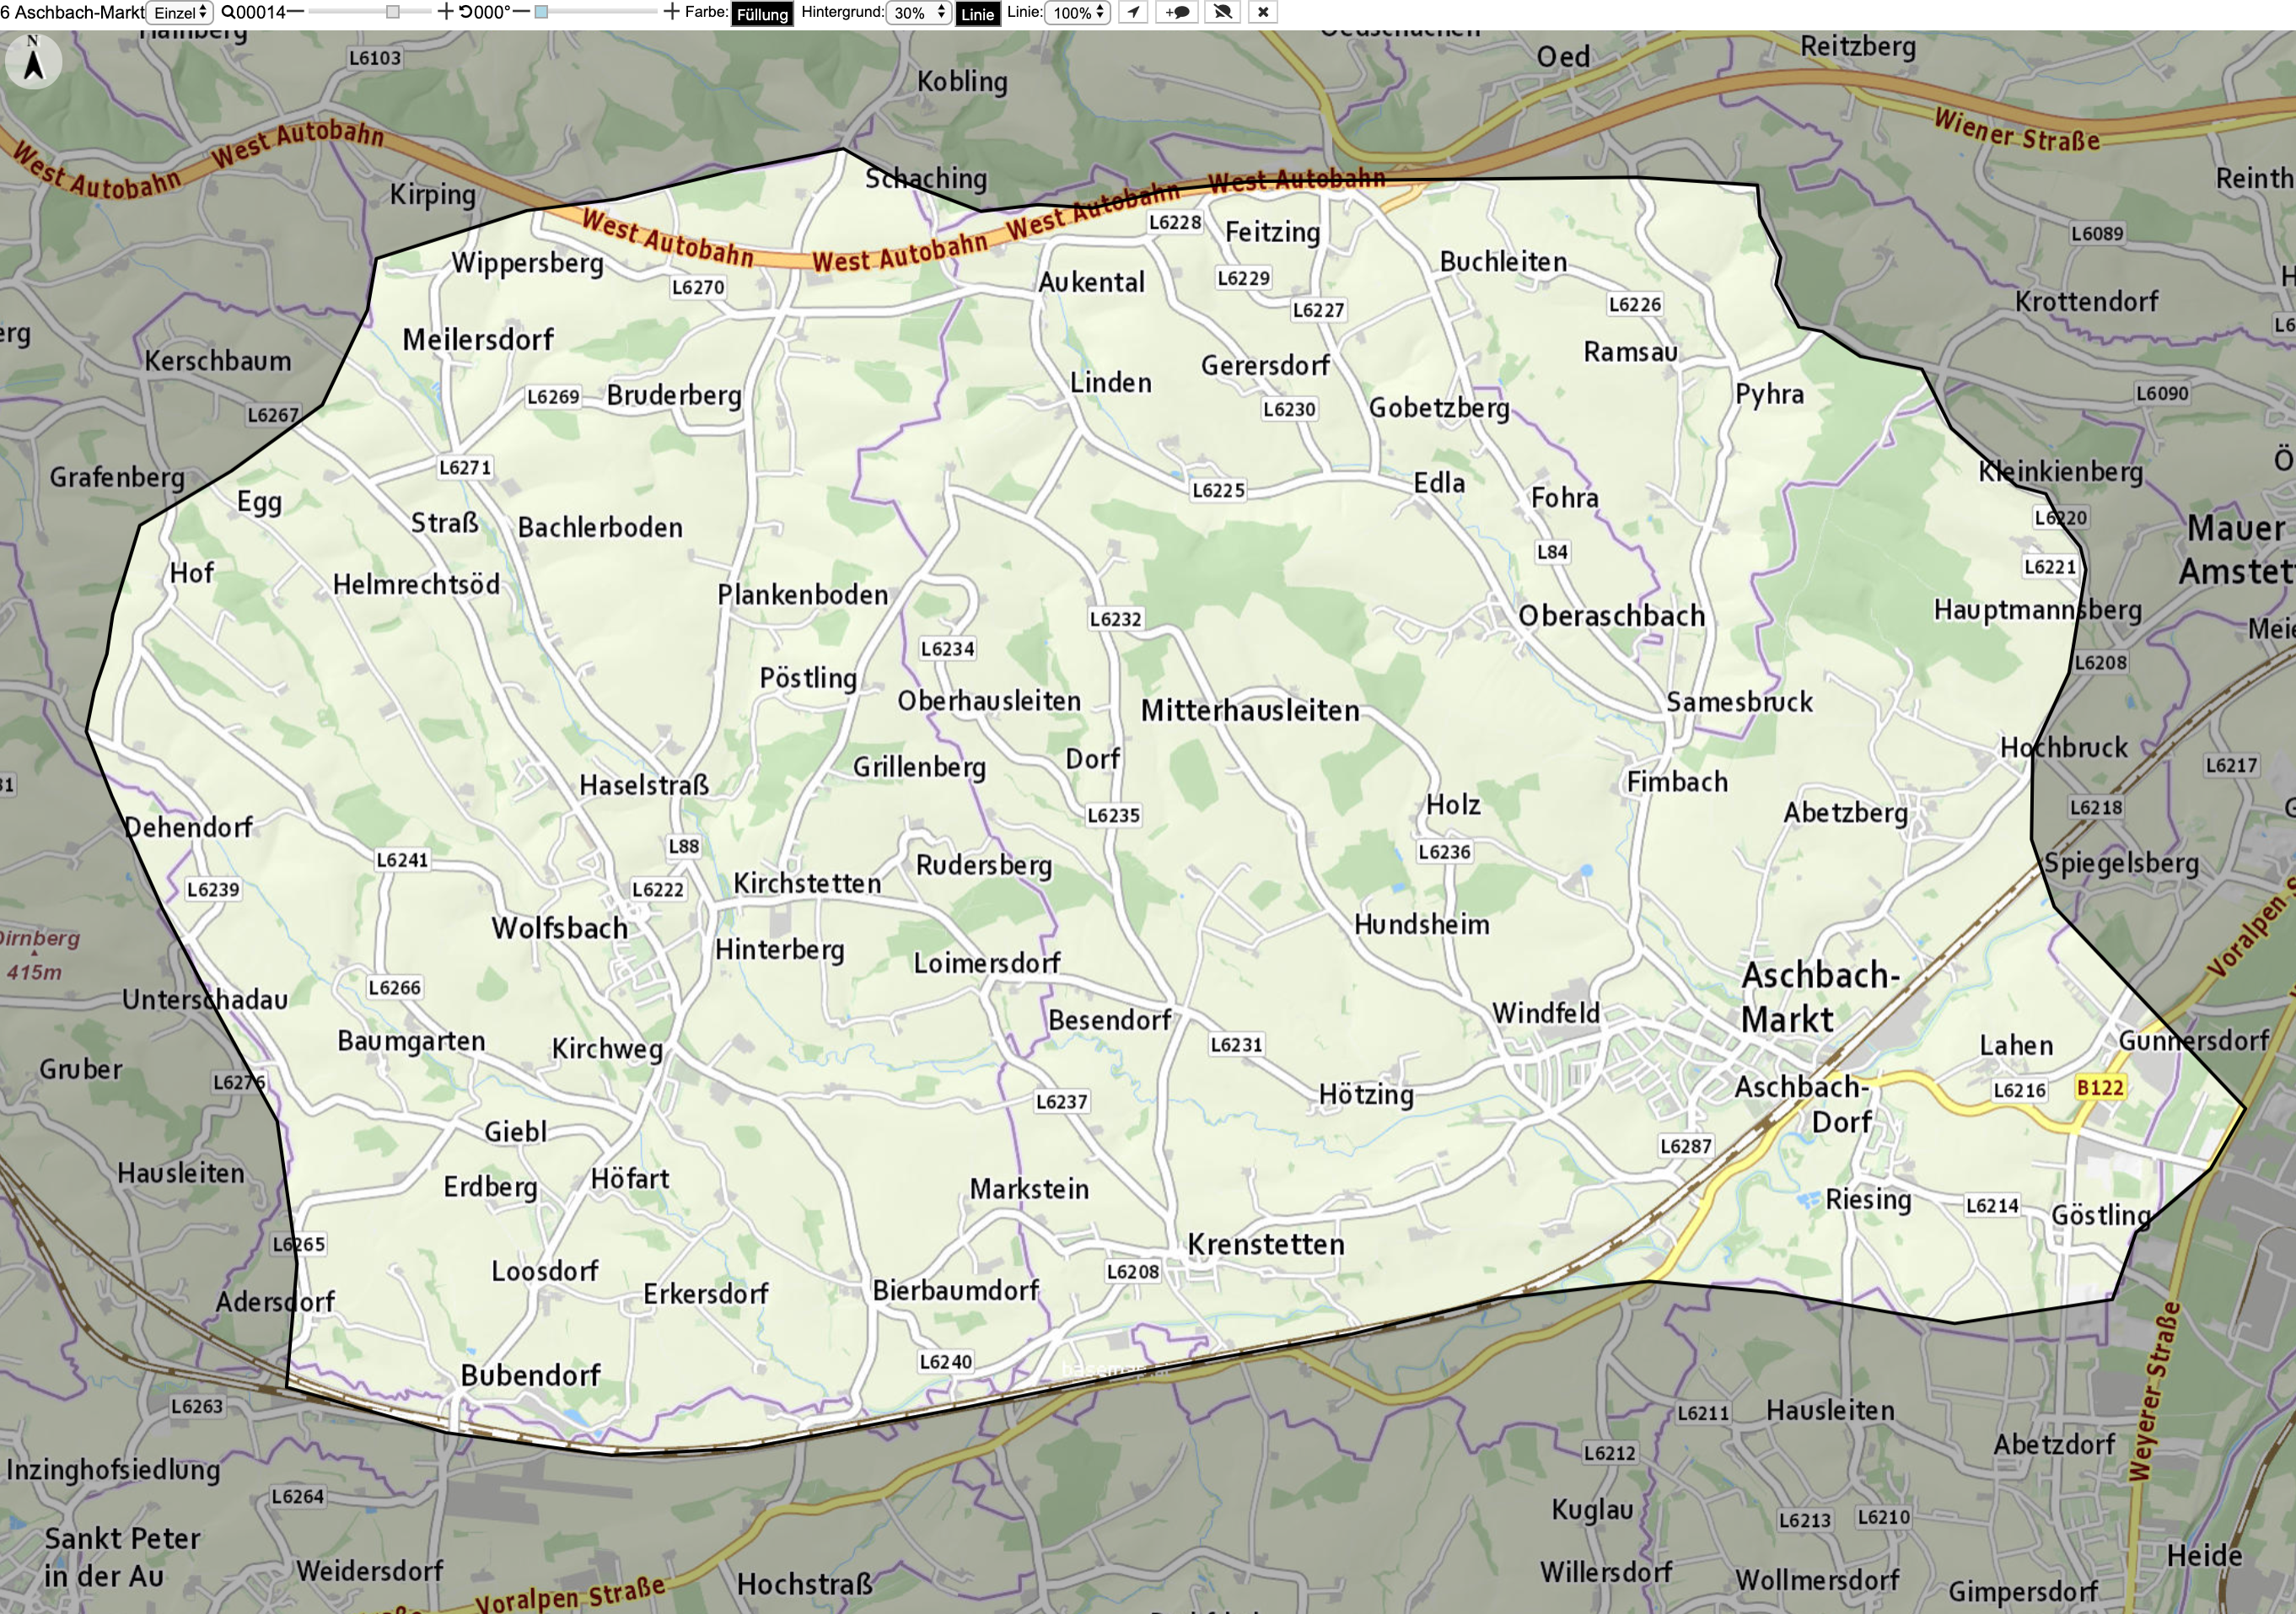Click the rotation plus icon
The image size is (2296, 1614).
672,12
